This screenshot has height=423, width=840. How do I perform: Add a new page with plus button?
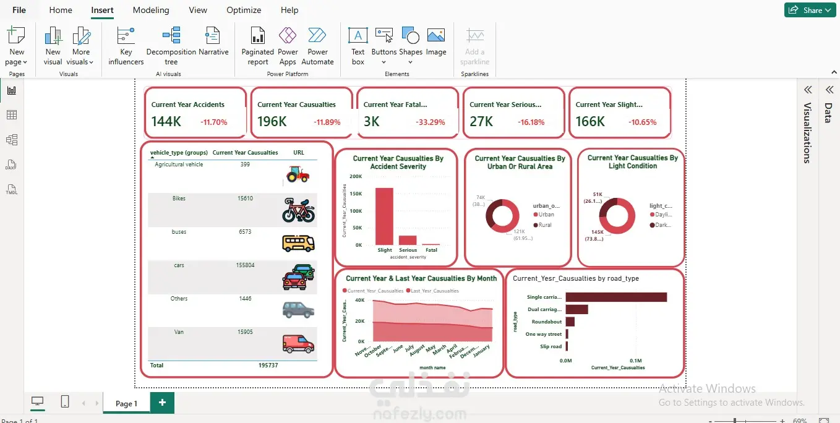click(162, 403)
